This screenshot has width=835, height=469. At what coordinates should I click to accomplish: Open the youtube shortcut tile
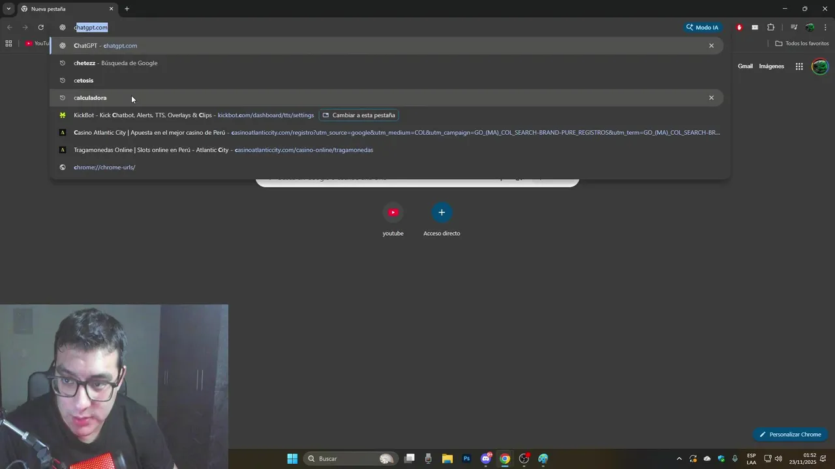[393, 220]
